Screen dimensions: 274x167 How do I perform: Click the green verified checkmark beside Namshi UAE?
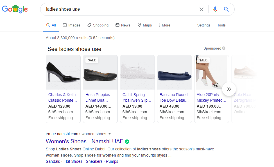pyautogui.click(x=127, y=142)
